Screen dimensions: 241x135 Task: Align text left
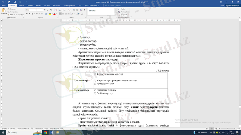(60, 14)
